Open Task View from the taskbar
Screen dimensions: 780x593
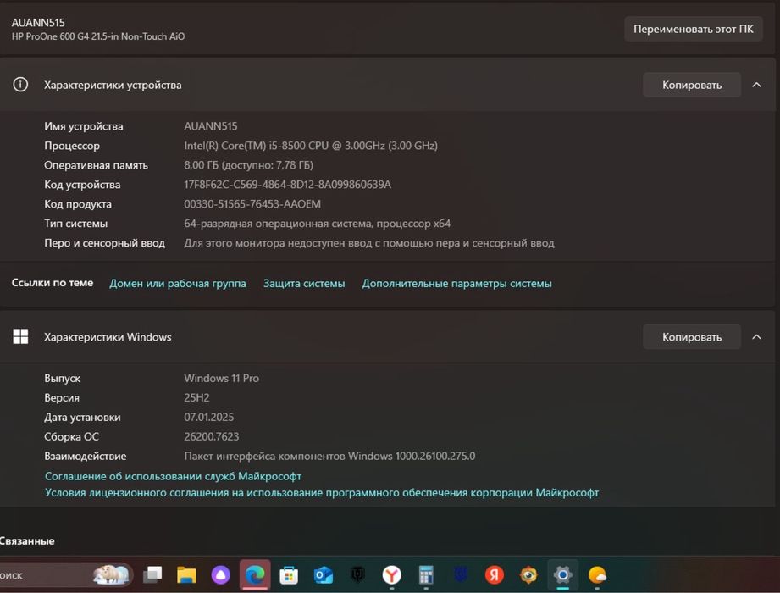point(152,575)
